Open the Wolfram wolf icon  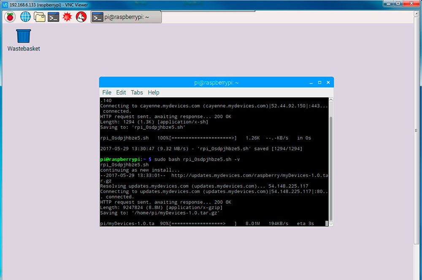tap(81, 17)
